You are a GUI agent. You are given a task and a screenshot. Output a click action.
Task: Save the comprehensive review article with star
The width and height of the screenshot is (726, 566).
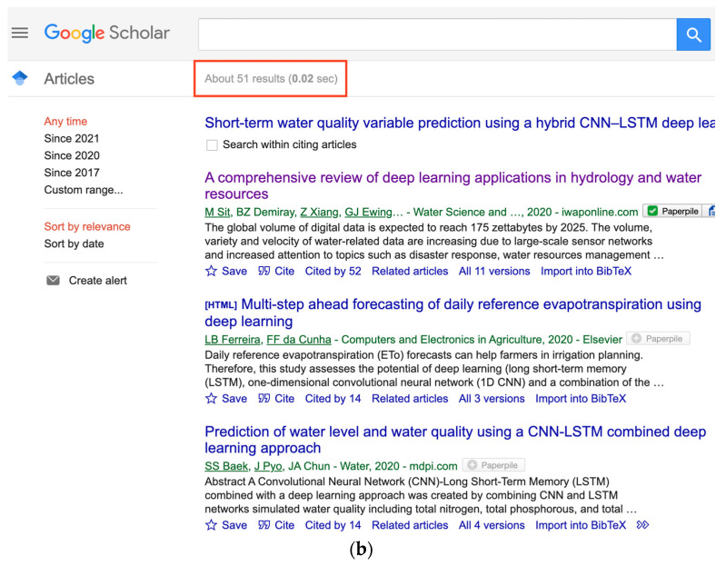(225, 271)
